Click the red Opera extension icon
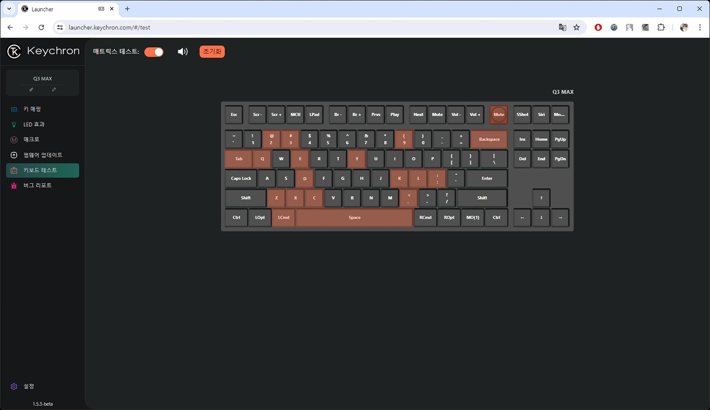The image size is (710, 410). tap(598, 27)
